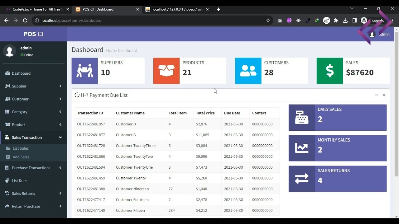This screenshot has width=399, height=224.
Task: Switch to the localhost phpMyAdmin tab
Action: click(177, 9)
